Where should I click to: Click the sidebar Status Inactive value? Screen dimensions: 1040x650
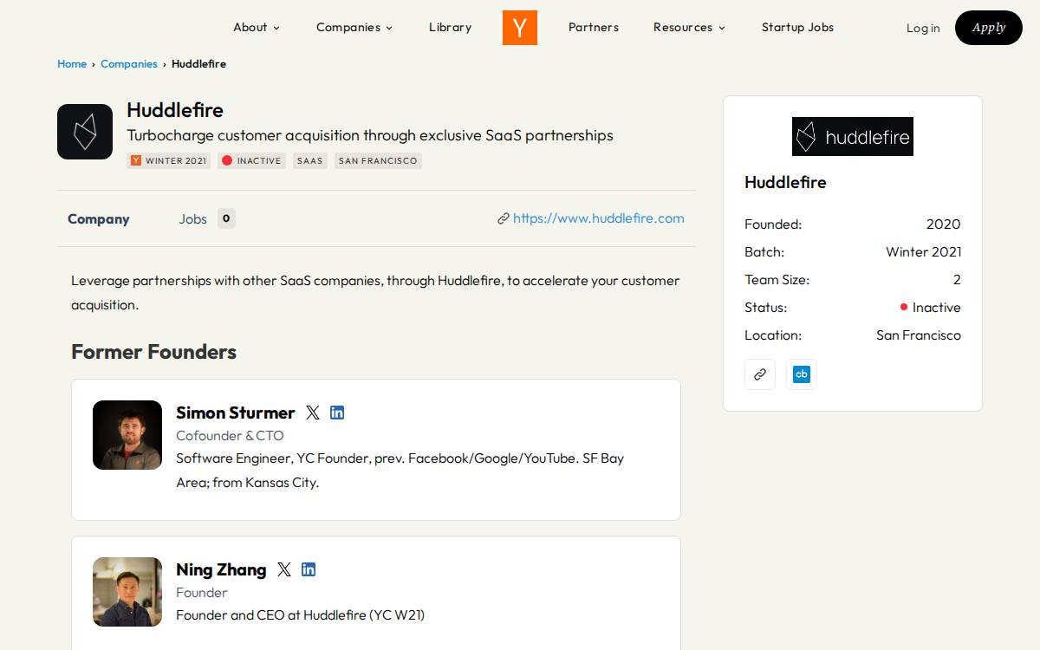point(930,308)
